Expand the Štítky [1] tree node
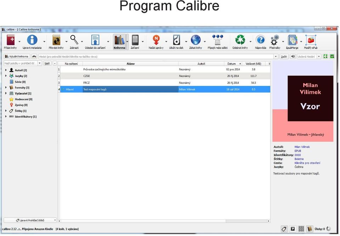Image resolution: width=340 pixels, height=236 pixels. [6, 111]
